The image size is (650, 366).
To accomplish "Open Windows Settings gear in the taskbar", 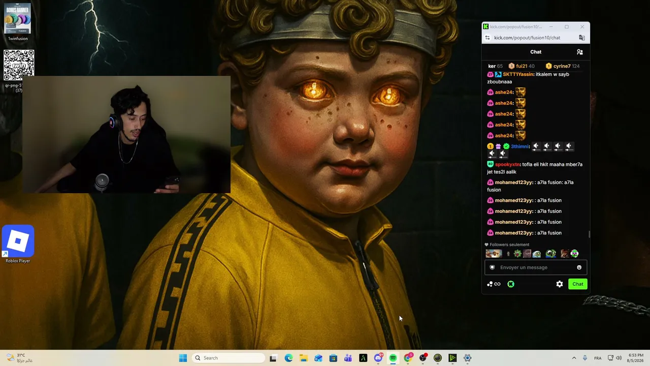I will tap(468, 358).
